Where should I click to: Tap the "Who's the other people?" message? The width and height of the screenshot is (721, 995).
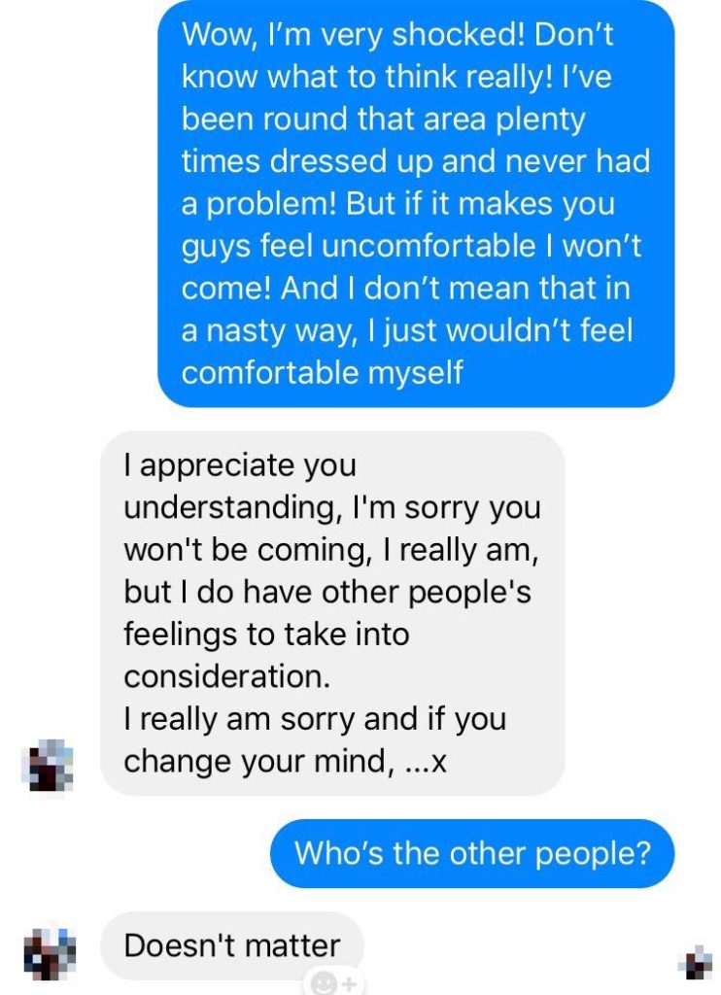471,853
